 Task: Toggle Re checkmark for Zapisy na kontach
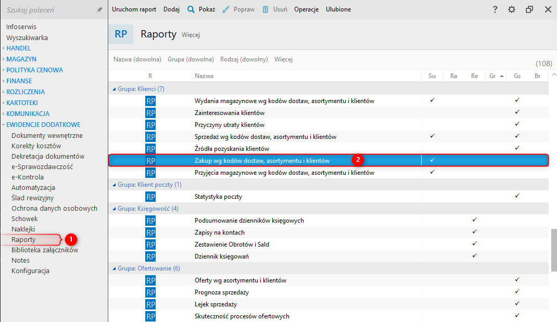[474, 232]
